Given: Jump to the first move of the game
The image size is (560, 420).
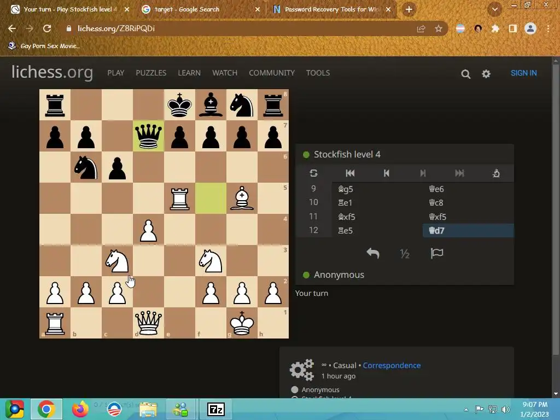Looking at the screenshot, I should point(350,173).
